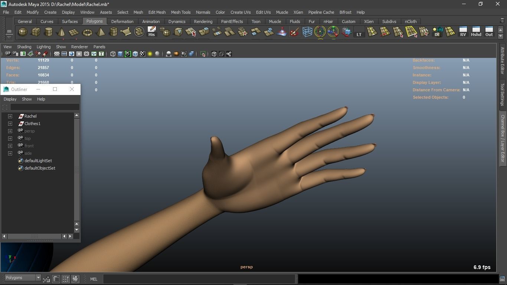507x285 pixels.
Task: Toggle the grid display in panel toolbar
Action: tap(57, 54)
